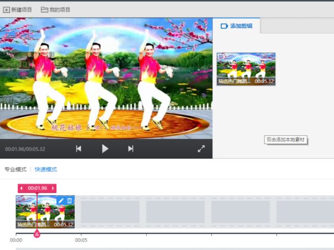Edit the timeline clip with pencil icon
The height and width of the screenshot is (250, 334).
coord(61,201)
